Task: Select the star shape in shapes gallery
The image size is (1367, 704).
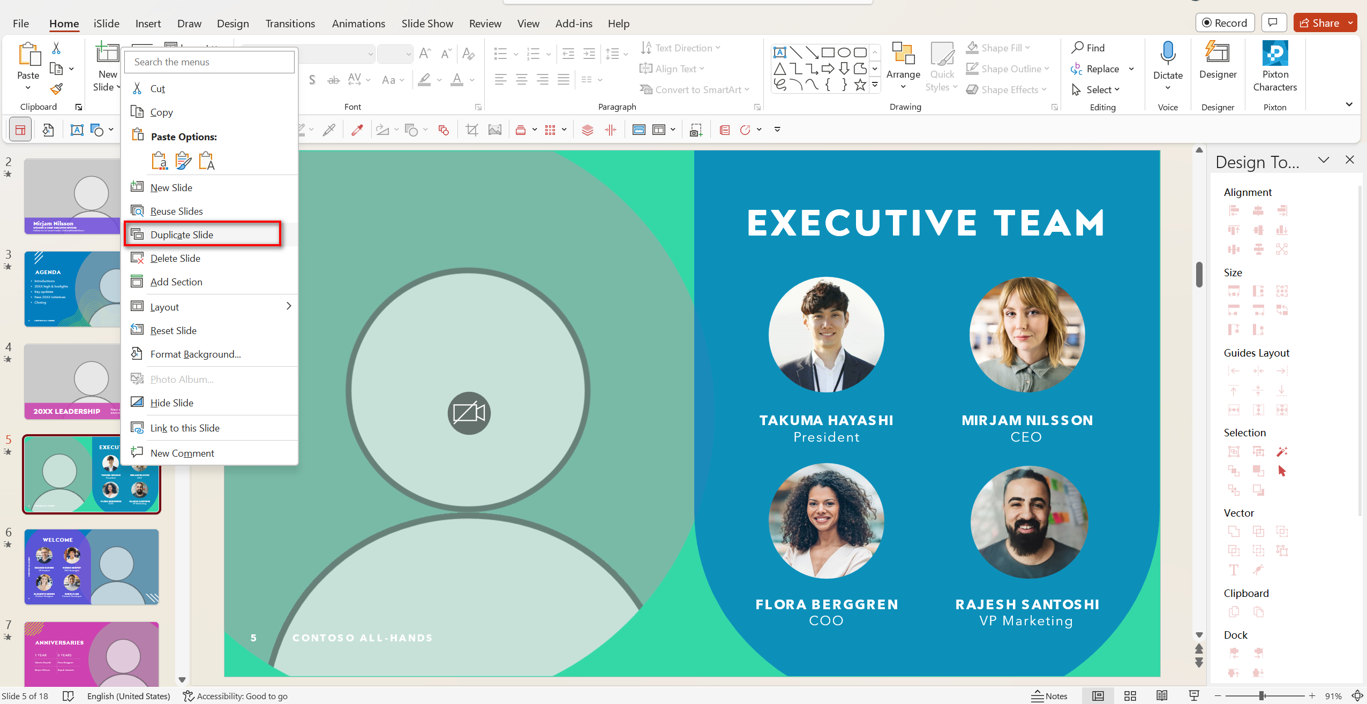Action: [860, 85]
